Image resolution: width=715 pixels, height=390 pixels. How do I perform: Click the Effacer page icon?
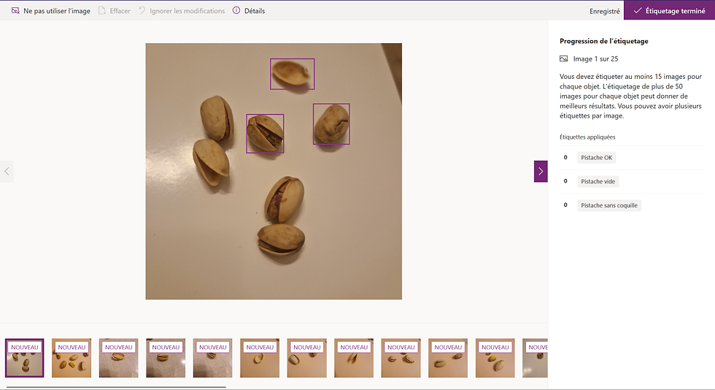point(102,10)
